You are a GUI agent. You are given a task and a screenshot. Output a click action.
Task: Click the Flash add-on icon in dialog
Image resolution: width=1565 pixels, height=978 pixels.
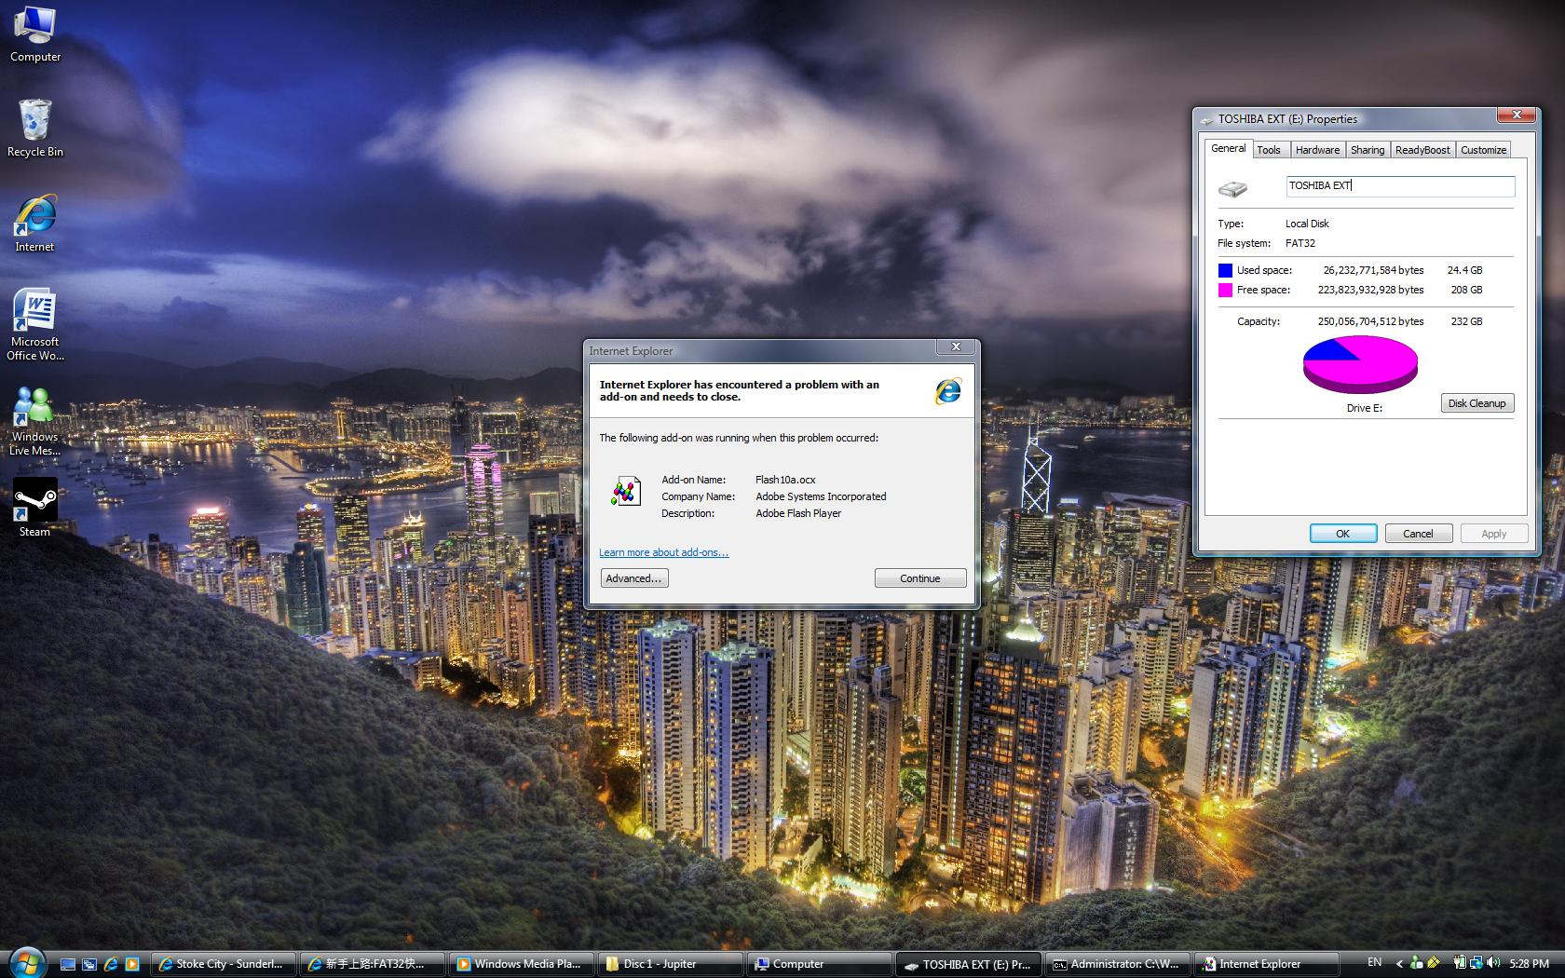tap(626, 491)
